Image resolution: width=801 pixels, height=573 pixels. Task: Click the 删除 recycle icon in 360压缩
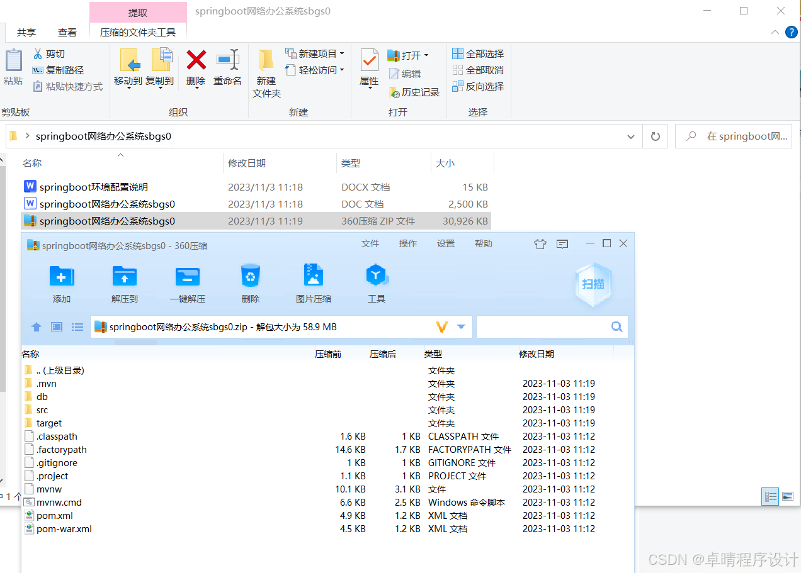251,276
